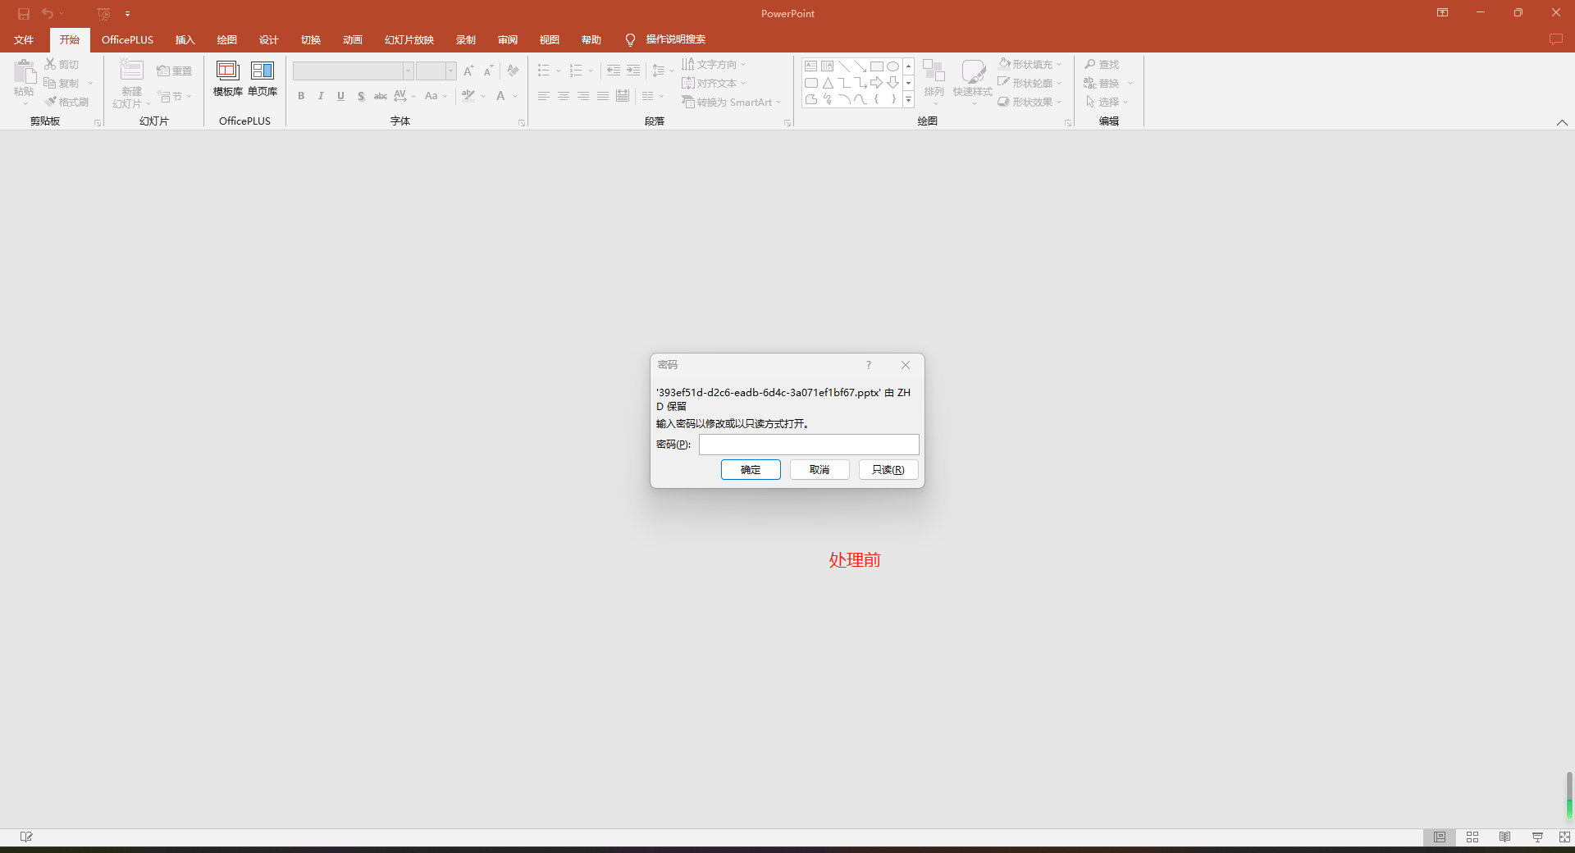Click the 模板库 template library icon
The height and width of the screenshot is (853, 1575).
tap(227, 71)
